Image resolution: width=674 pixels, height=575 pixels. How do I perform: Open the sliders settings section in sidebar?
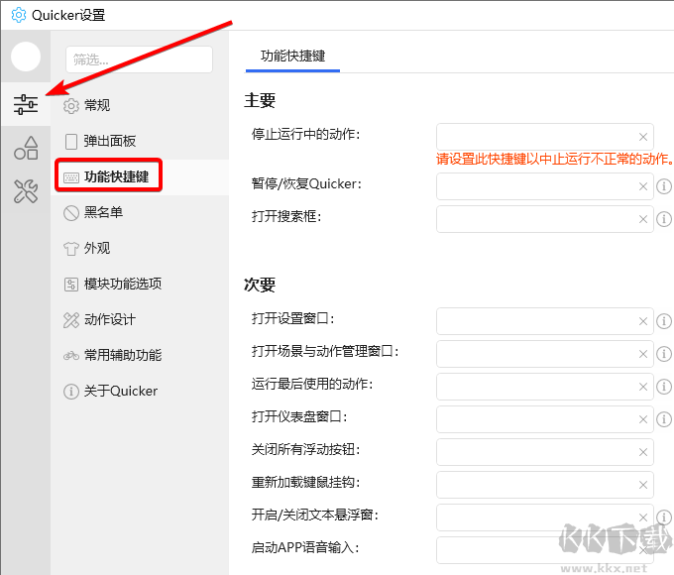pyautogui.click(x=26, y=104)
